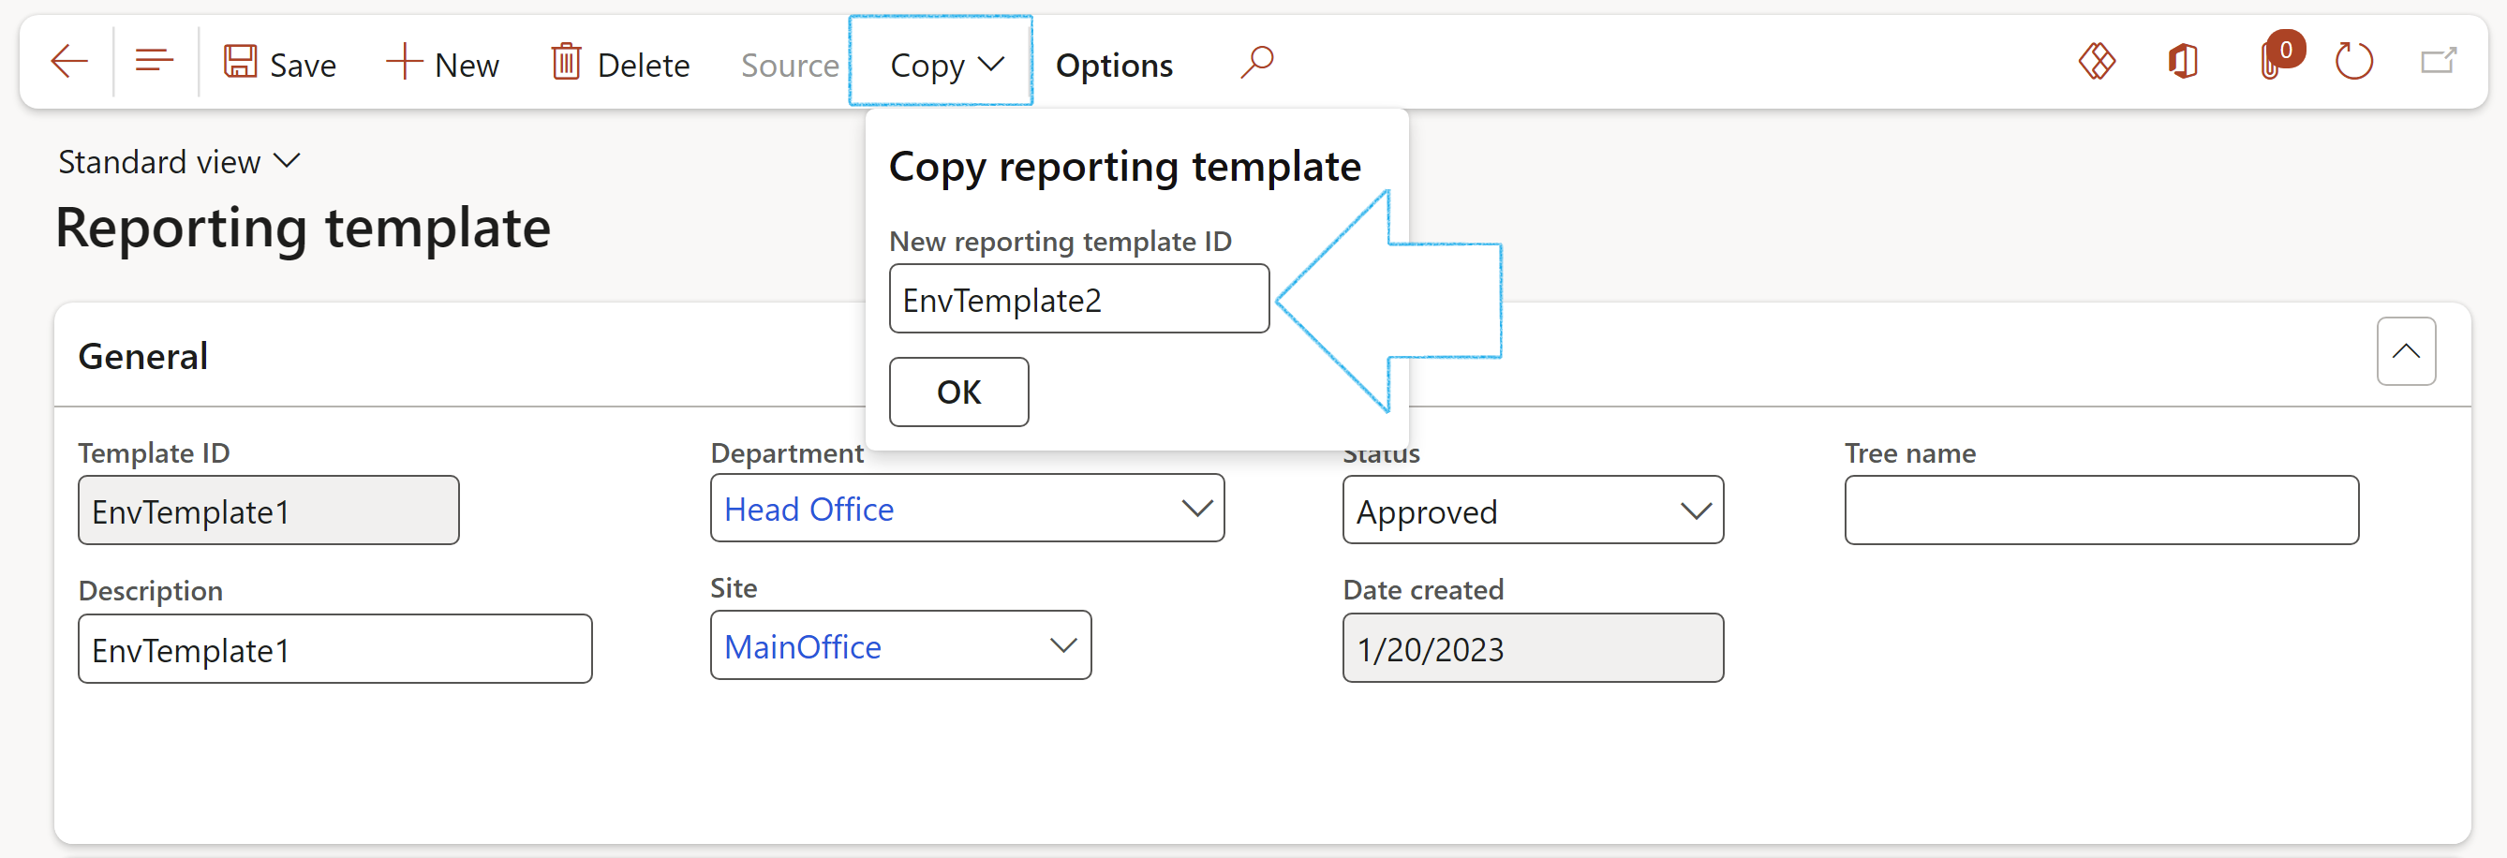
Task: Collapse the General section
Action: (x=2405, y=351)
